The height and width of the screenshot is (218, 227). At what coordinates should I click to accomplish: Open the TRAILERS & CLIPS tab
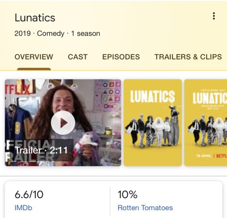click(188, 57)
